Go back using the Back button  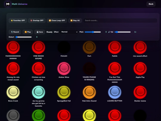click(x=151, y=4)
